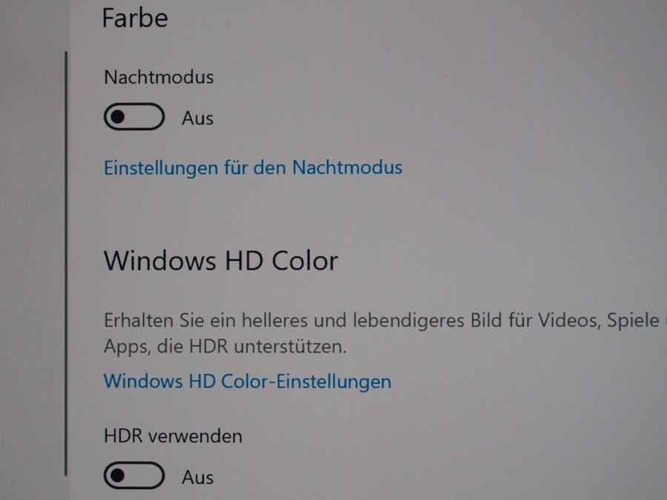
Task: Click the vertical scrollbar line at left
Action: point(66,264)
